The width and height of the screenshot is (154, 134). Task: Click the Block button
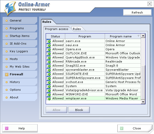point(79,110)
